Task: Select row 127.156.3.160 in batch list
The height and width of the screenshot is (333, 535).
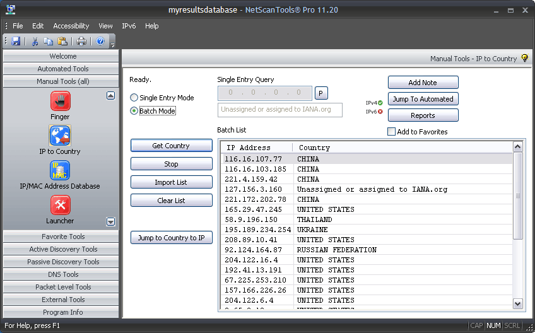Action: click(367, 189)
